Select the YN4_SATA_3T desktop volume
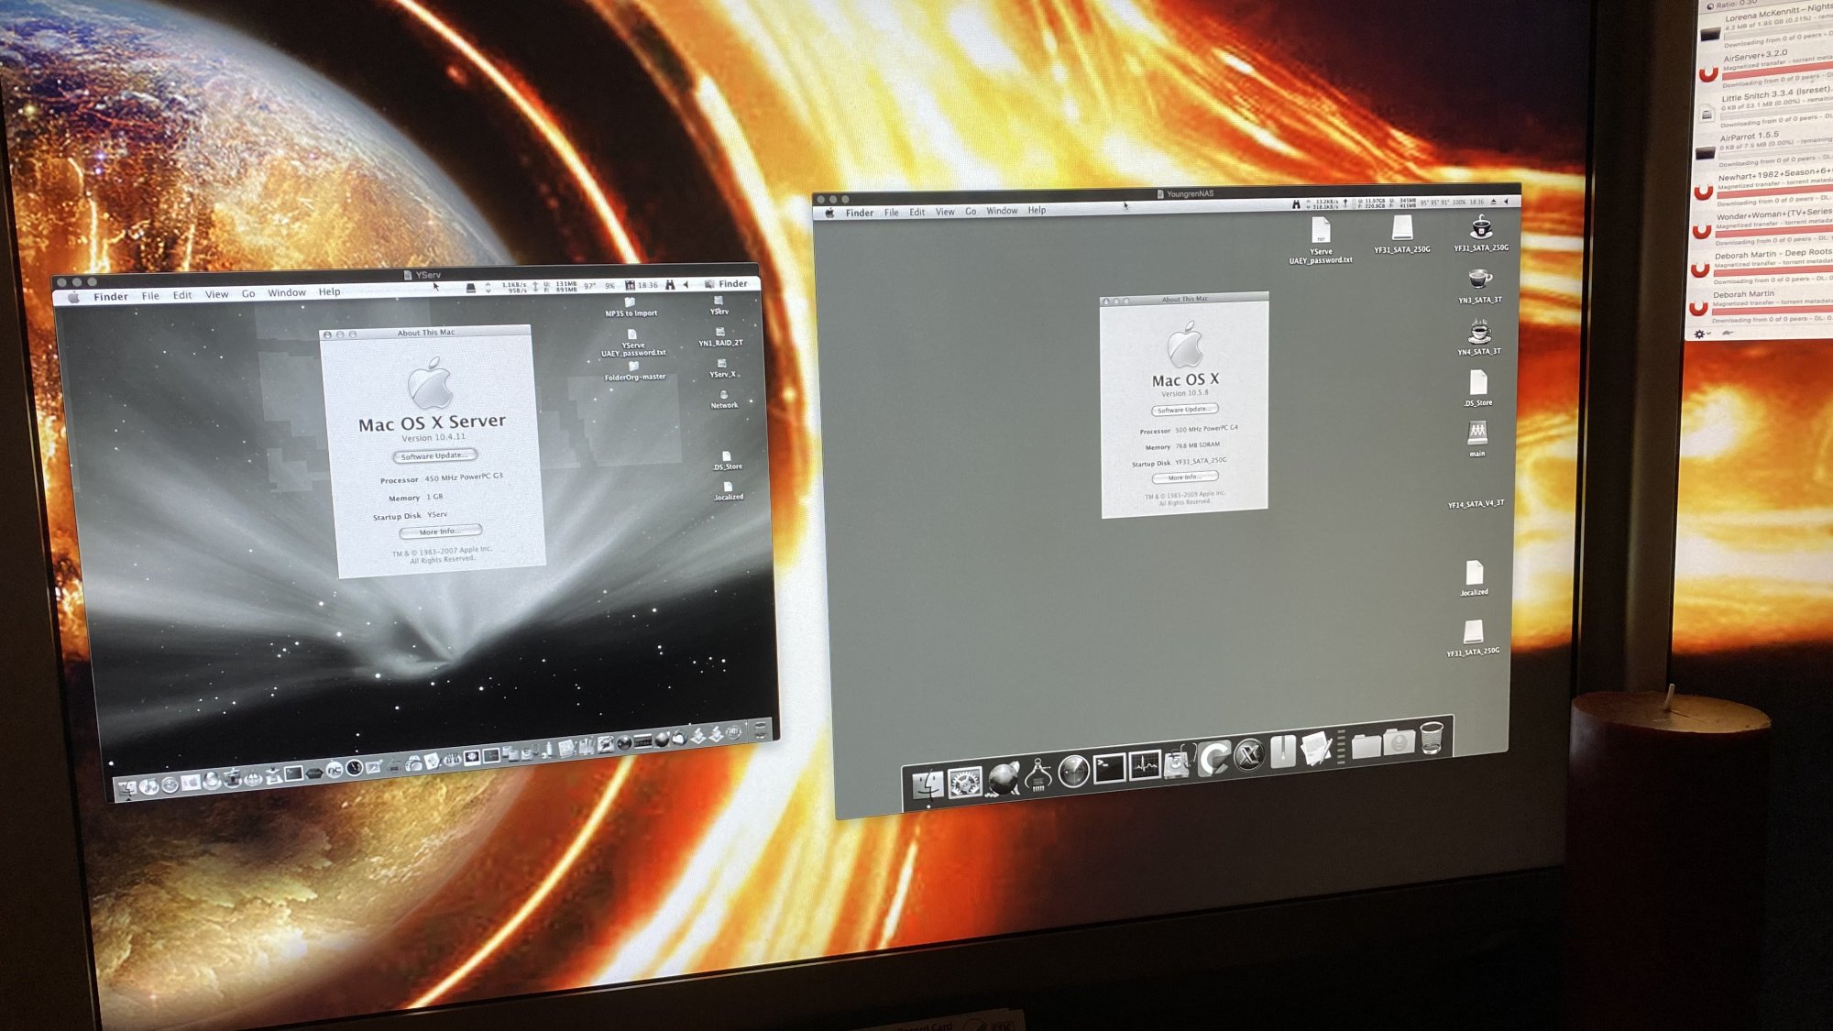 (x=1479, y=336)
